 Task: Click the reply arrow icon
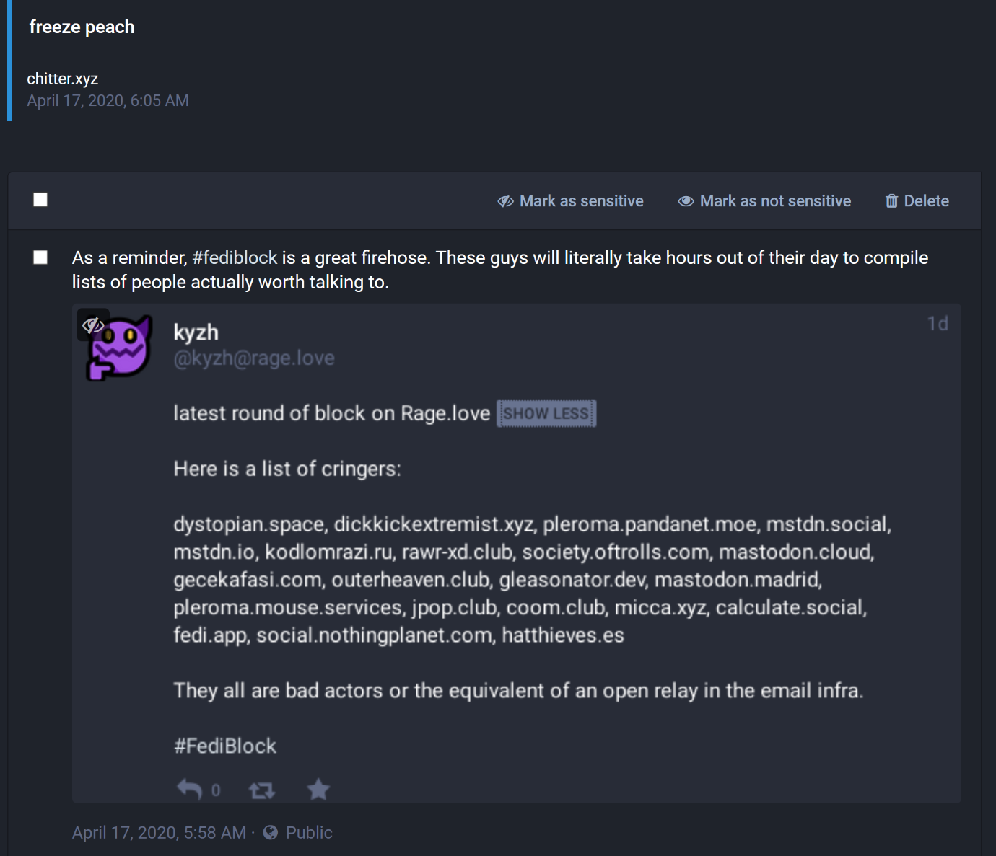(190, 790)
